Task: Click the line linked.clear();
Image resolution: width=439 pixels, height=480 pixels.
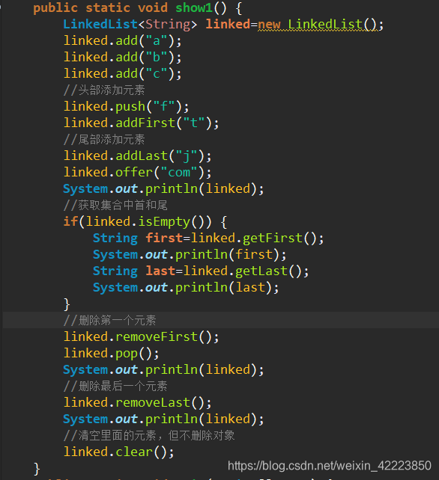Action: [x=118, y=452]
